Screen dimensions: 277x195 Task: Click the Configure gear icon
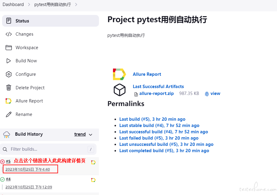pyautogui.click(x=9, y=74)
